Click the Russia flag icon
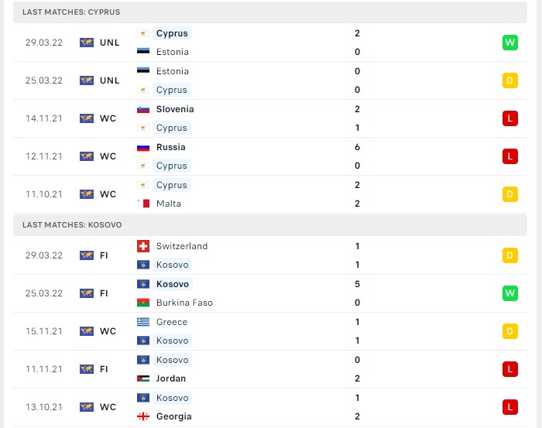The height and width of the screenshot is (428, 542). tap(143, 147)
